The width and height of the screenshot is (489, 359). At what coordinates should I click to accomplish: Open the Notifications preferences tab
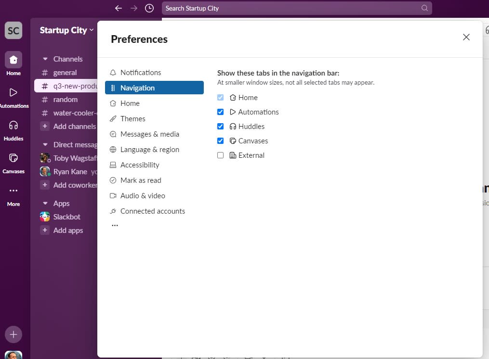tap(154, 72)
